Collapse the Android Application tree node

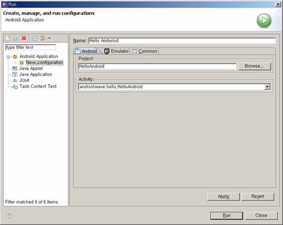click(8, 57)
